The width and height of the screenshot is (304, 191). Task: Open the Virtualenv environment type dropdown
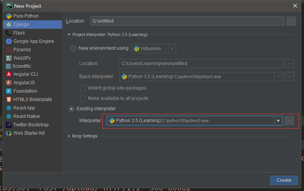(172, 49)
